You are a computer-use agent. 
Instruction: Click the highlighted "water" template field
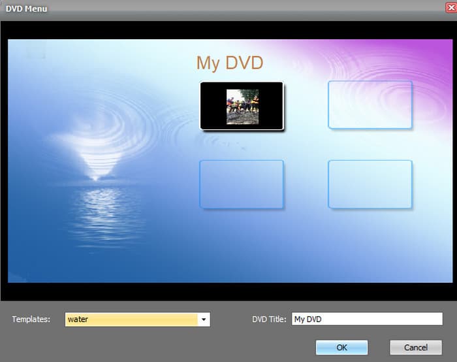131,320
